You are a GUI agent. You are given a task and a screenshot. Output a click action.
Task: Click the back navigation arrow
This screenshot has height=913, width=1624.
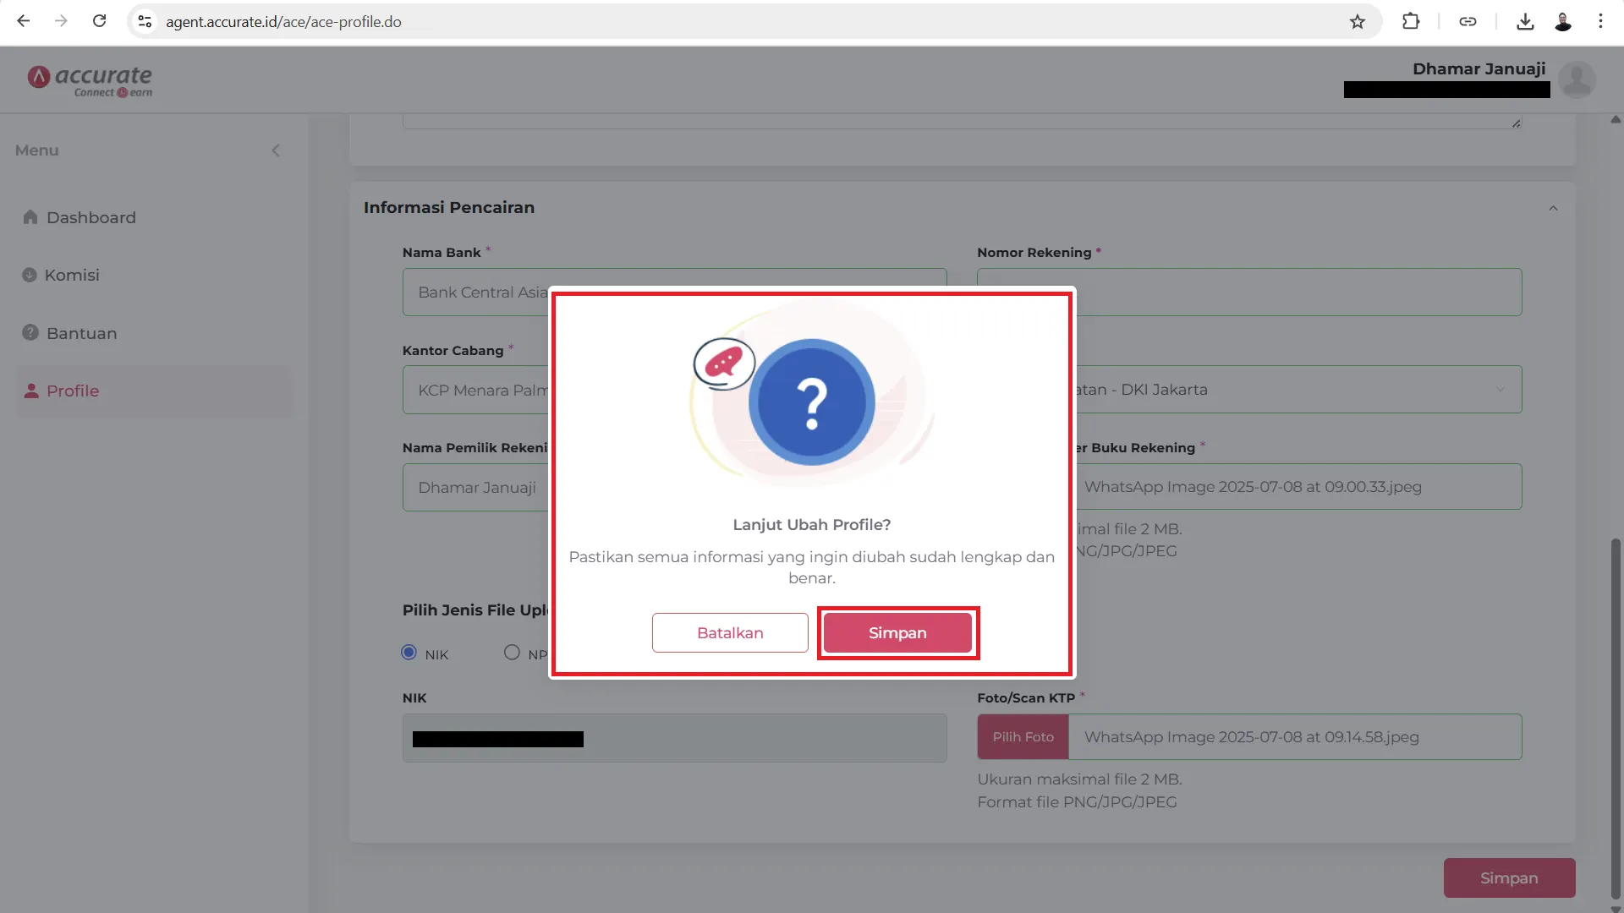click(23, 21)
